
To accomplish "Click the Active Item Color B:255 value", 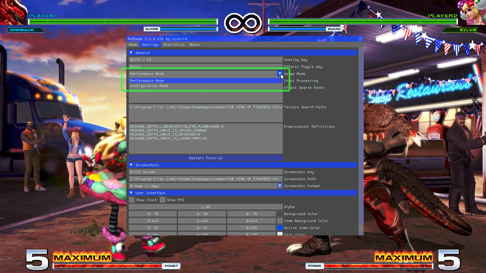I will tap(252, 228).
